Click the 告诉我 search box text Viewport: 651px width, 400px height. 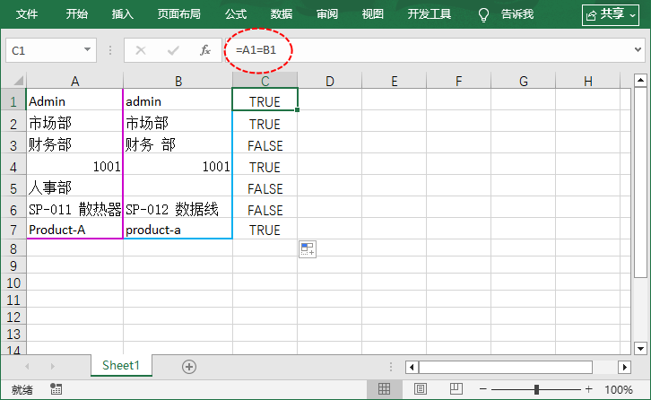click(x=517, y=14)
